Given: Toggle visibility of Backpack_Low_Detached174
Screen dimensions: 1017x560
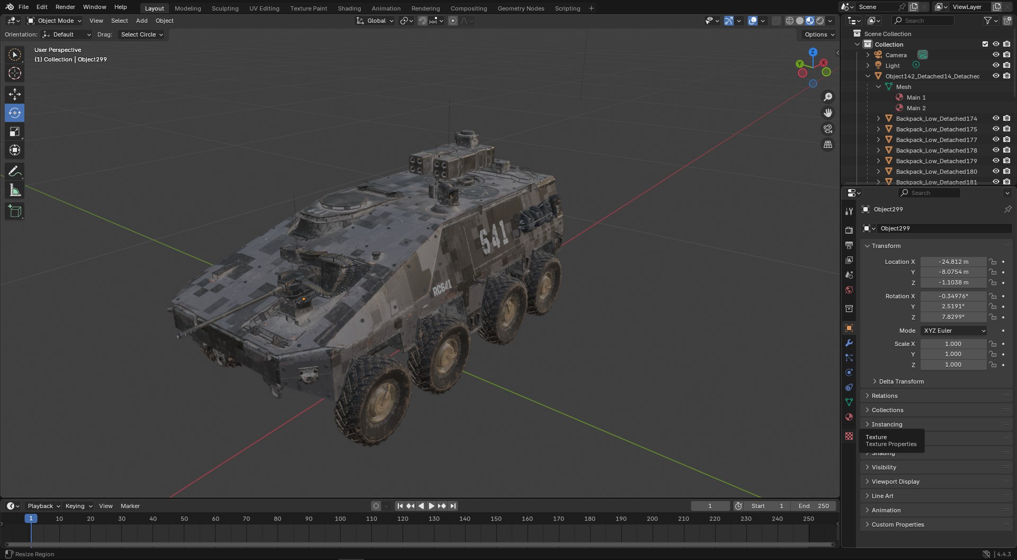Looking at the screenshot, I should tap(996, 118).
